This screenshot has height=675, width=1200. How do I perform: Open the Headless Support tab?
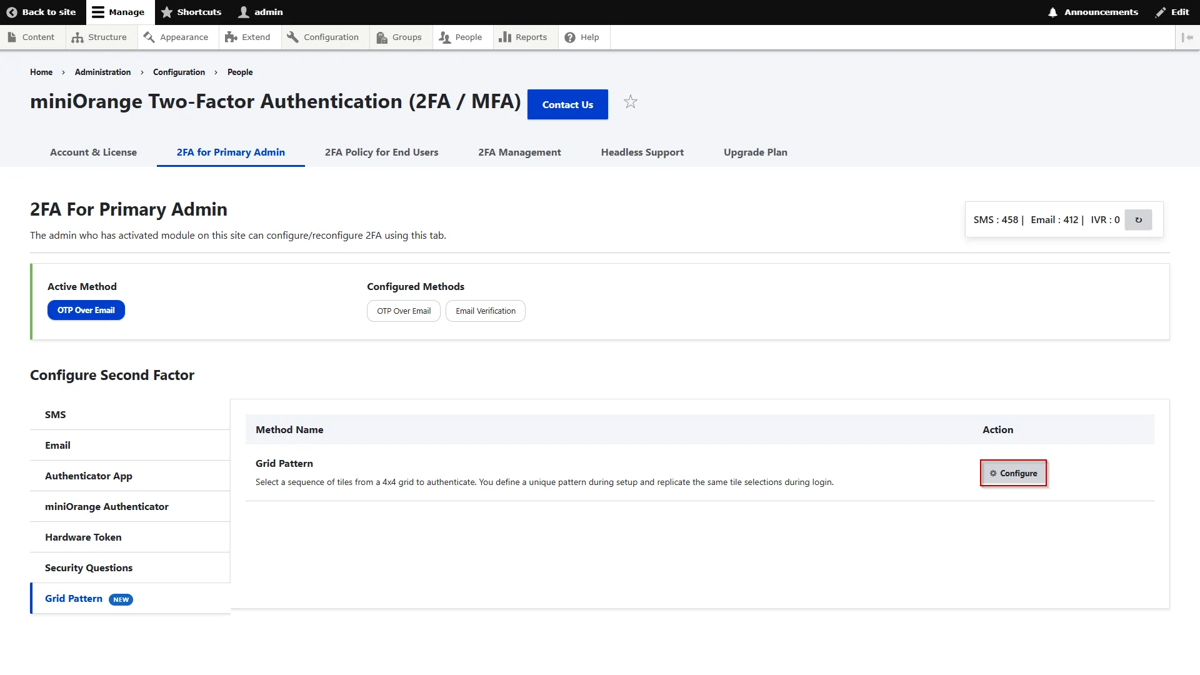(x=642, y=152)
